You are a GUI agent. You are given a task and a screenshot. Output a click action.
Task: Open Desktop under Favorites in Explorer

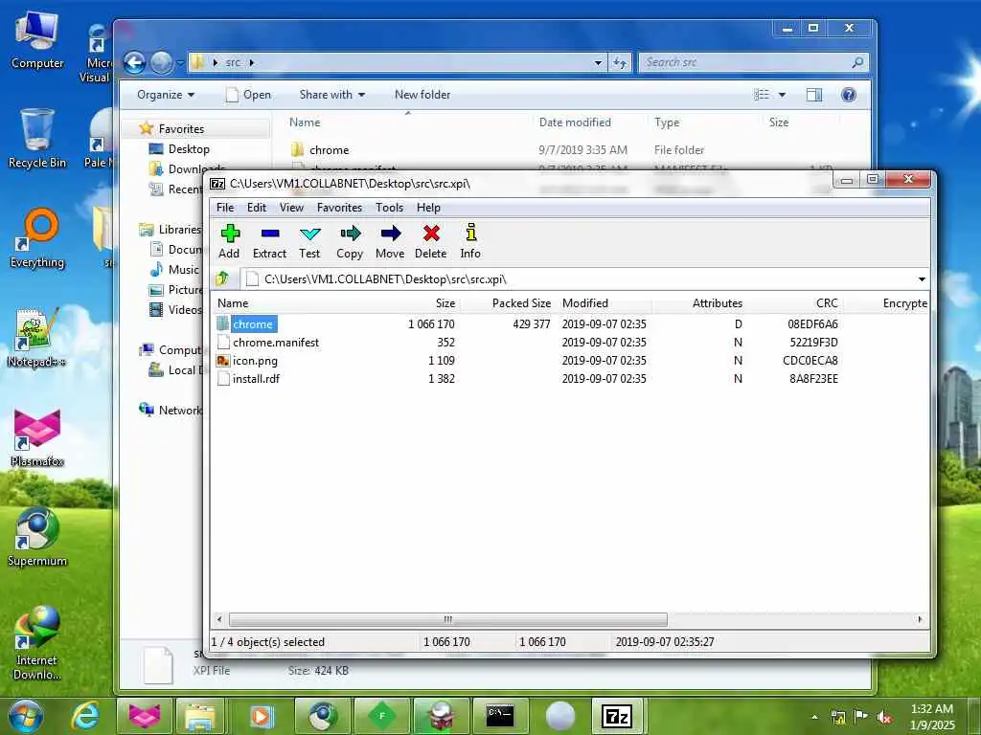pos(189,149)
